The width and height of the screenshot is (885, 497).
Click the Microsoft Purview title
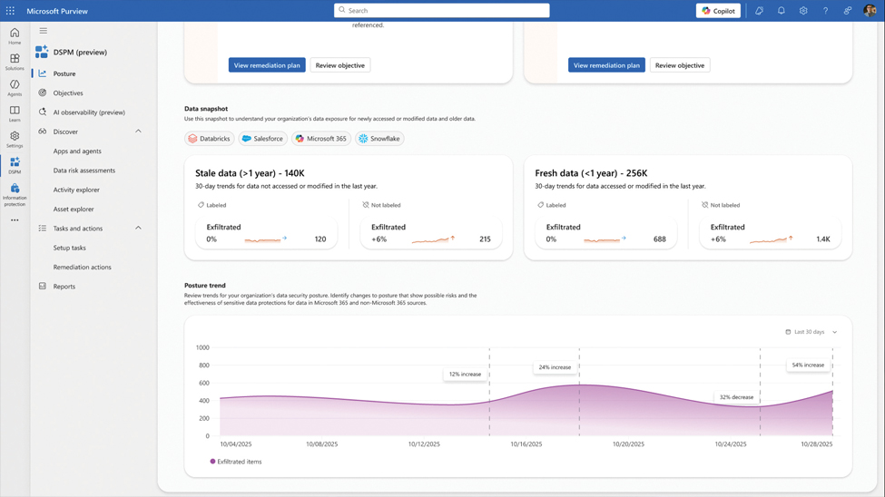point(57,11)
